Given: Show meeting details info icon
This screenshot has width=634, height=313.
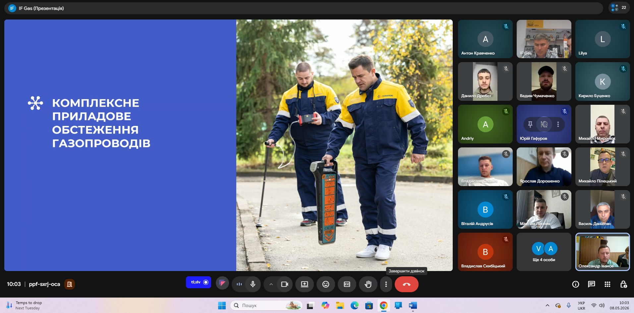Looking at the screenshot, I should coord(576,284).
